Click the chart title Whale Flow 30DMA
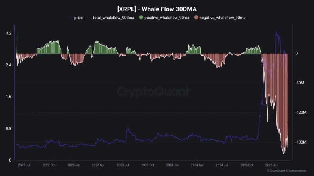The height and width of the screenshot is (176, 314). (157, 9)
